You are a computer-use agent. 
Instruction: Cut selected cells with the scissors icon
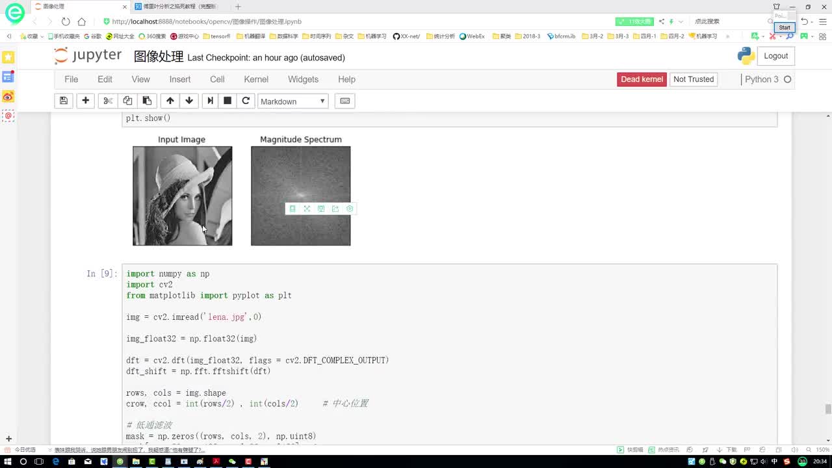point(108,101)
